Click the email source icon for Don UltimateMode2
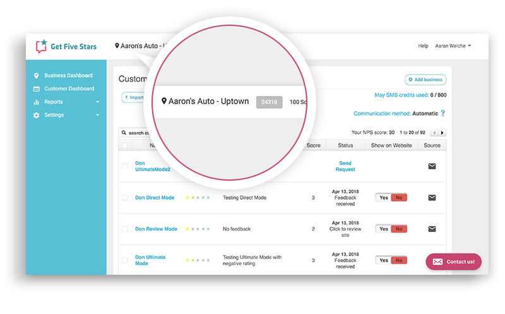 tap(432, 166)
